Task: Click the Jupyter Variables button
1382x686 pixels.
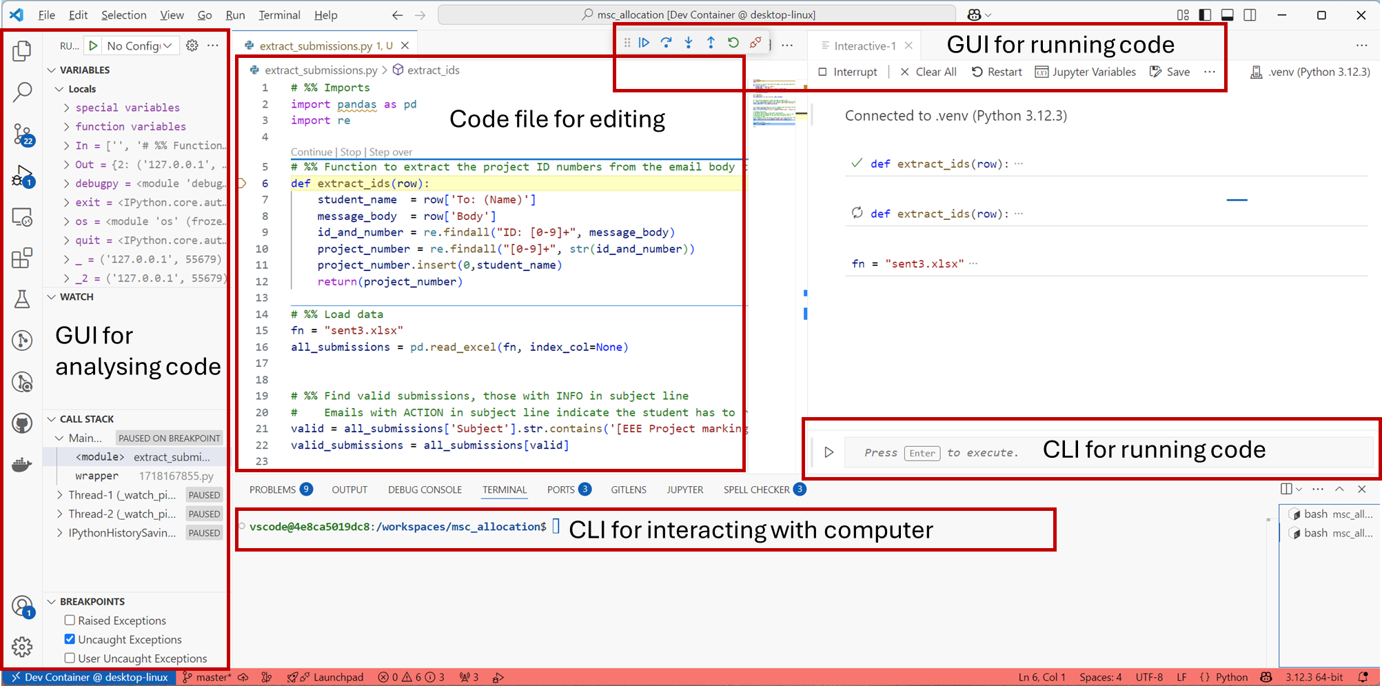Action: pyautogui.click(x=1085, y=72)
